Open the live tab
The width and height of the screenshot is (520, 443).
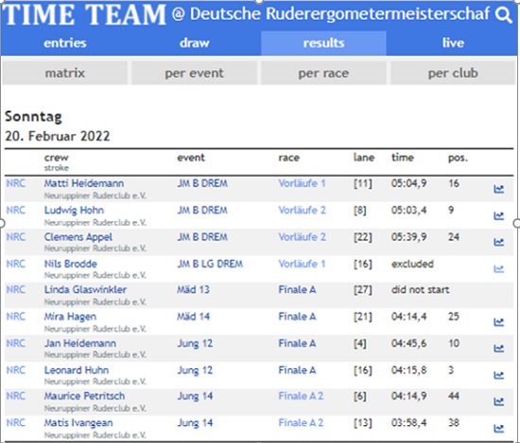point(453,43)
